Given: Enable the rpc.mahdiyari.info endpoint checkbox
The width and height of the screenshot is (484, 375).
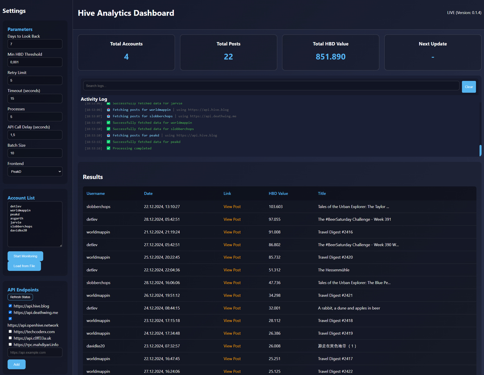Looking at the screenshot, I should 10,344.
